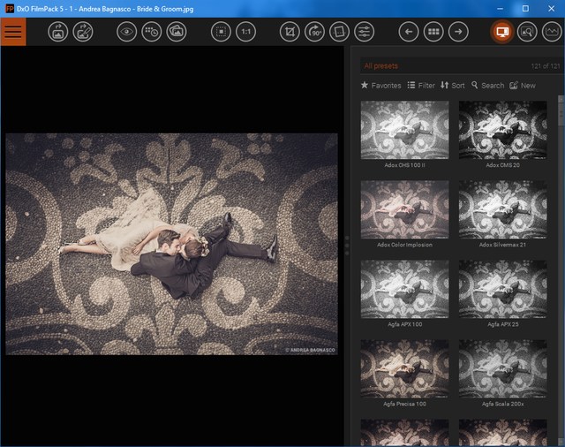Open the Filter presets dropdown
Image resolution: width=565 pixels, height=447 pixels.
point(421,86)
